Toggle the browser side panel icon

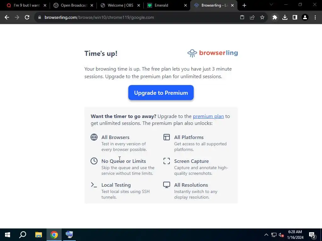[x=295, y=18]
